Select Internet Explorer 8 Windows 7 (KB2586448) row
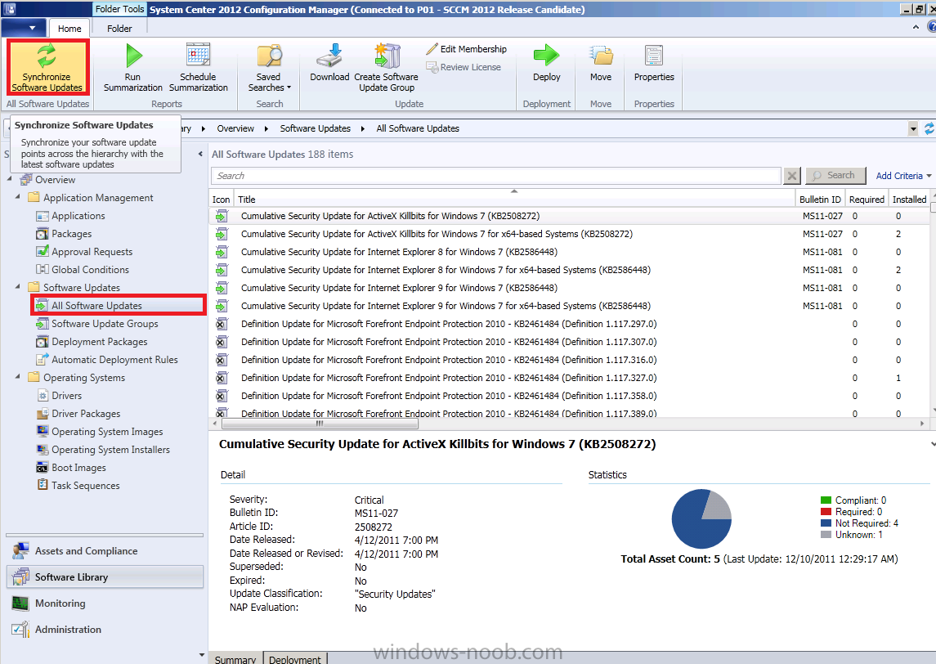The height and width of the screenshot is (664, 936). tap(569, 251)
